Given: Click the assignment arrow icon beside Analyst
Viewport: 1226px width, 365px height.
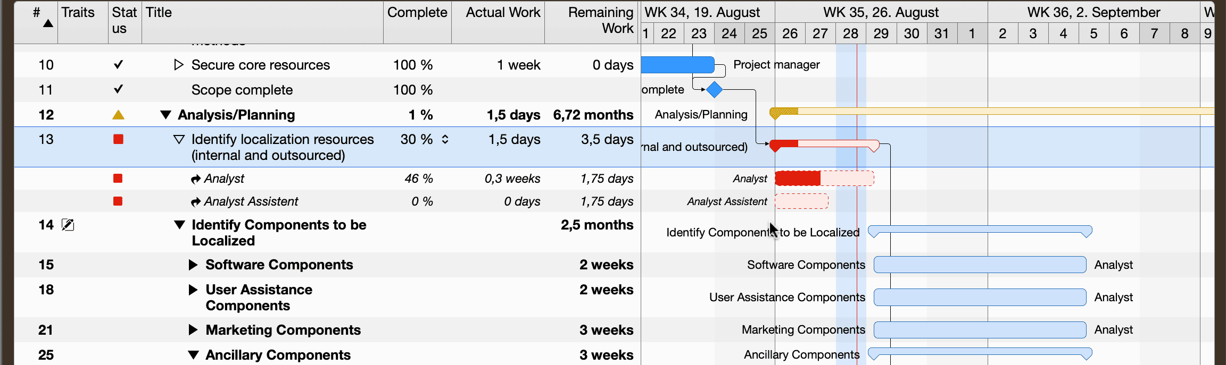Looking at the screenshot, I should 196,179.
